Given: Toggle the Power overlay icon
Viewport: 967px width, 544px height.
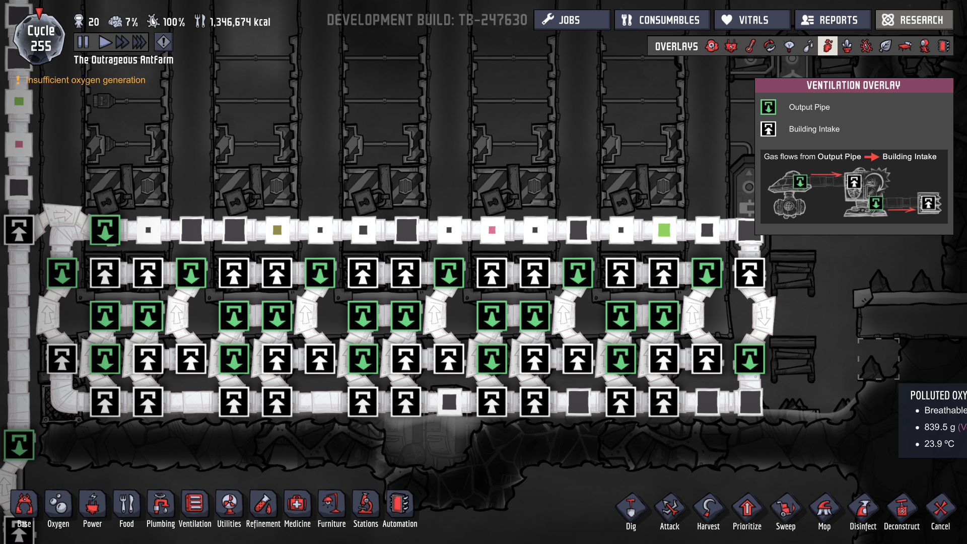Looking at the screenshot, I should pyautogui.click(x=731, y=46).
